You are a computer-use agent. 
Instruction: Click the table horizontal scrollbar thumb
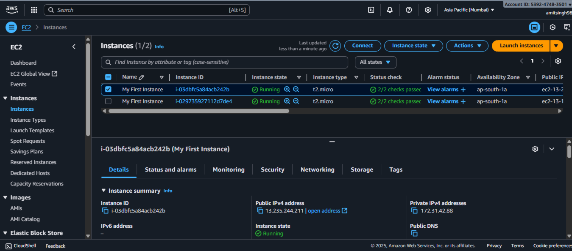[198, 111]
